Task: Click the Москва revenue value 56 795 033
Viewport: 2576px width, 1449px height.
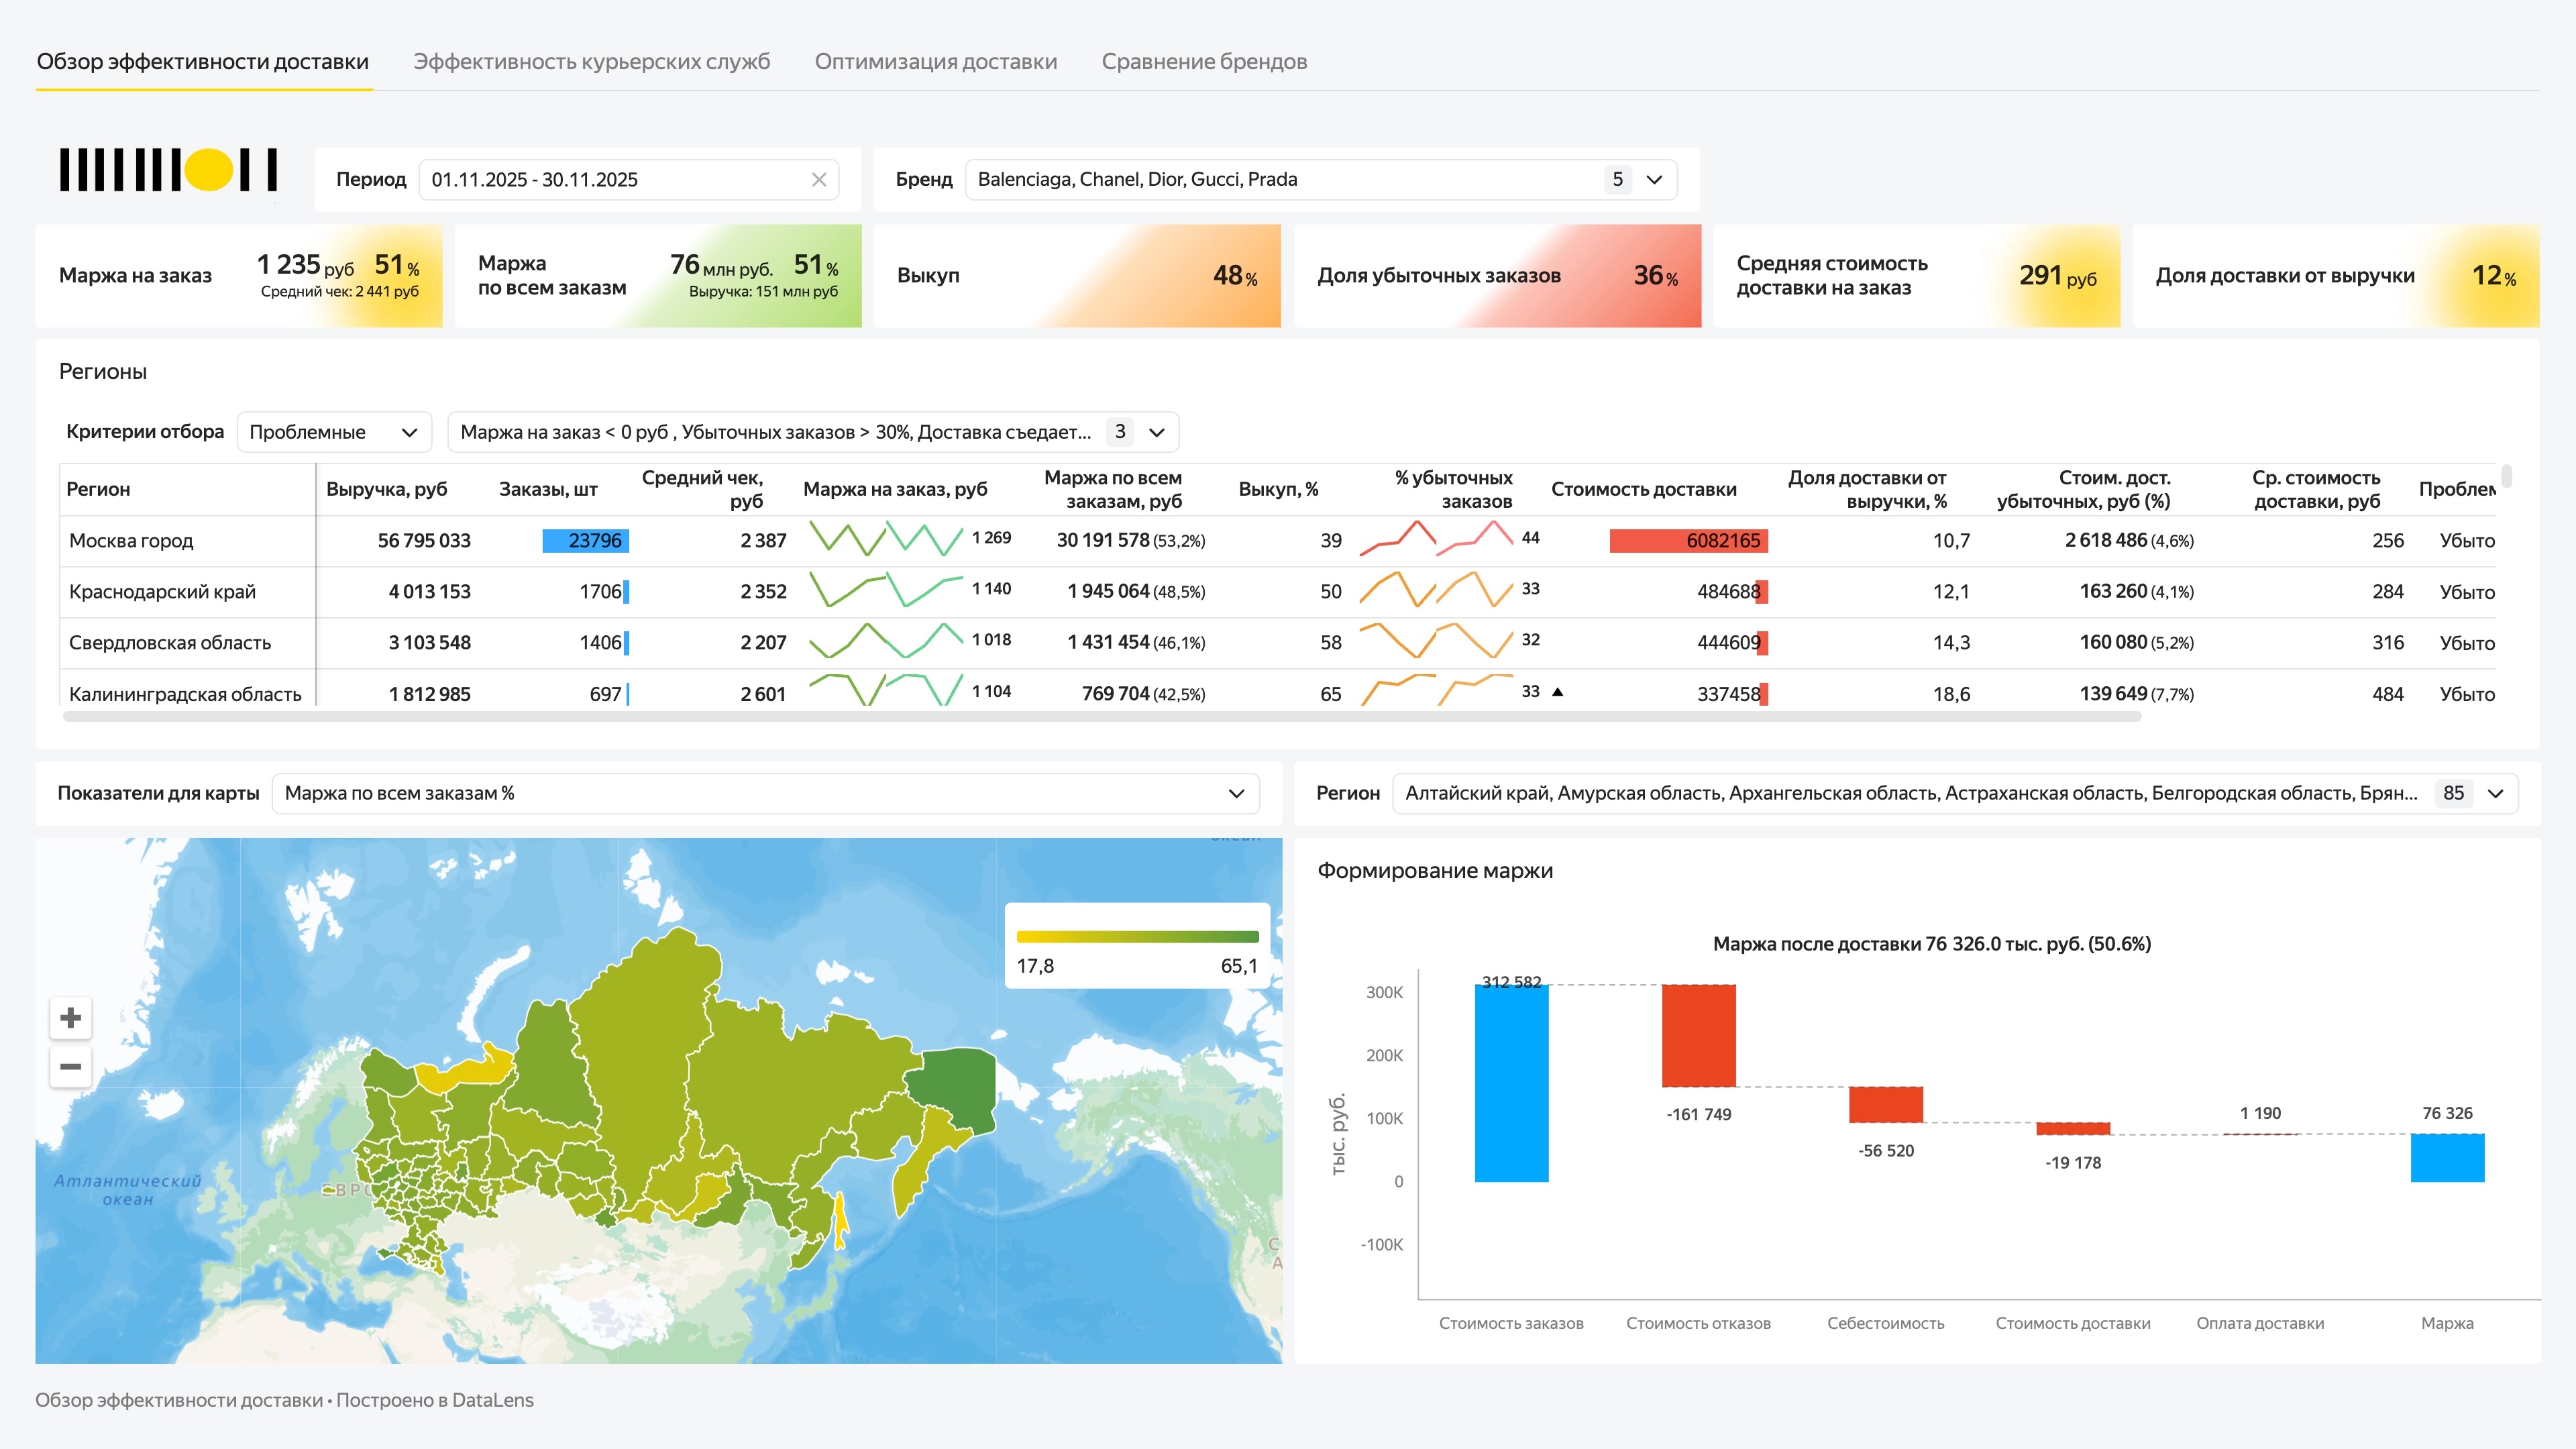Action: [x=424, y=541]
